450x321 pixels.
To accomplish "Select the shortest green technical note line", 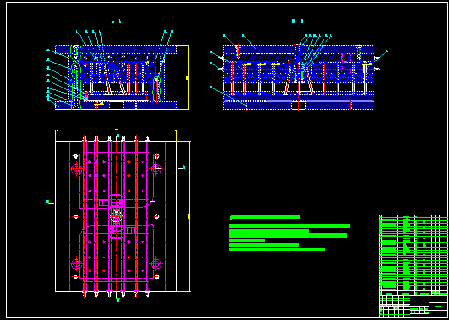I will [246, 240].
